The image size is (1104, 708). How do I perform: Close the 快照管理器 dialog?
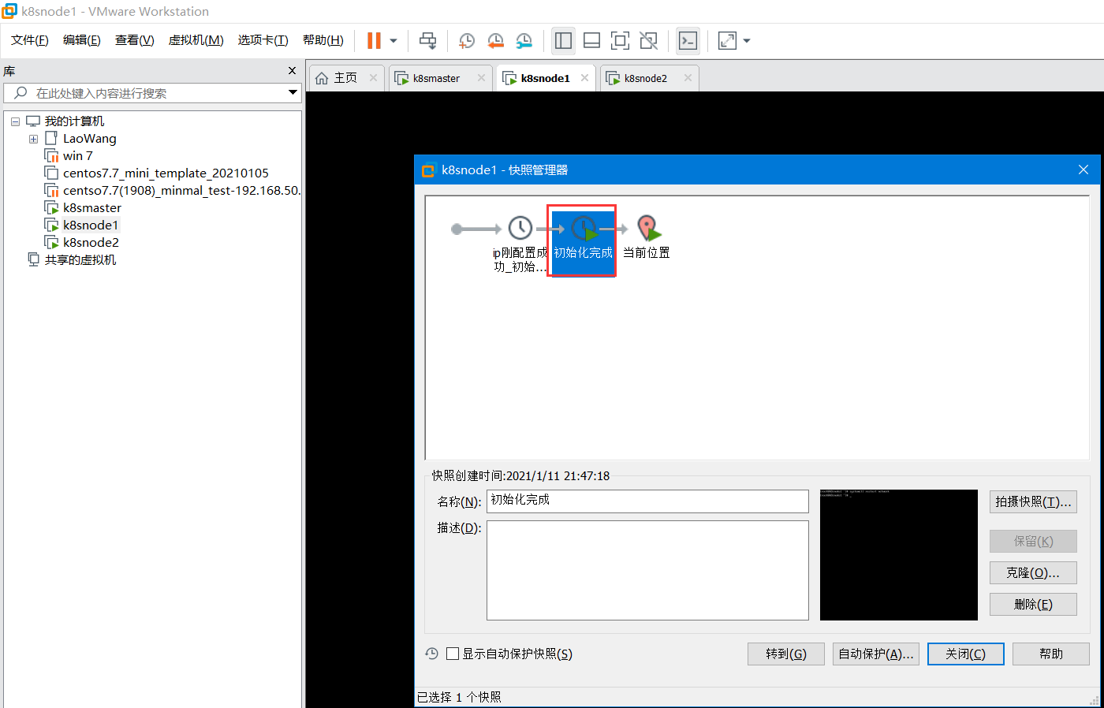point(1083,170)
